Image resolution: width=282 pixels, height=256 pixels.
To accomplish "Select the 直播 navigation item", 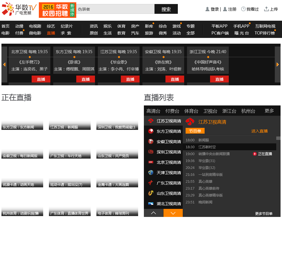I will 51,33.
